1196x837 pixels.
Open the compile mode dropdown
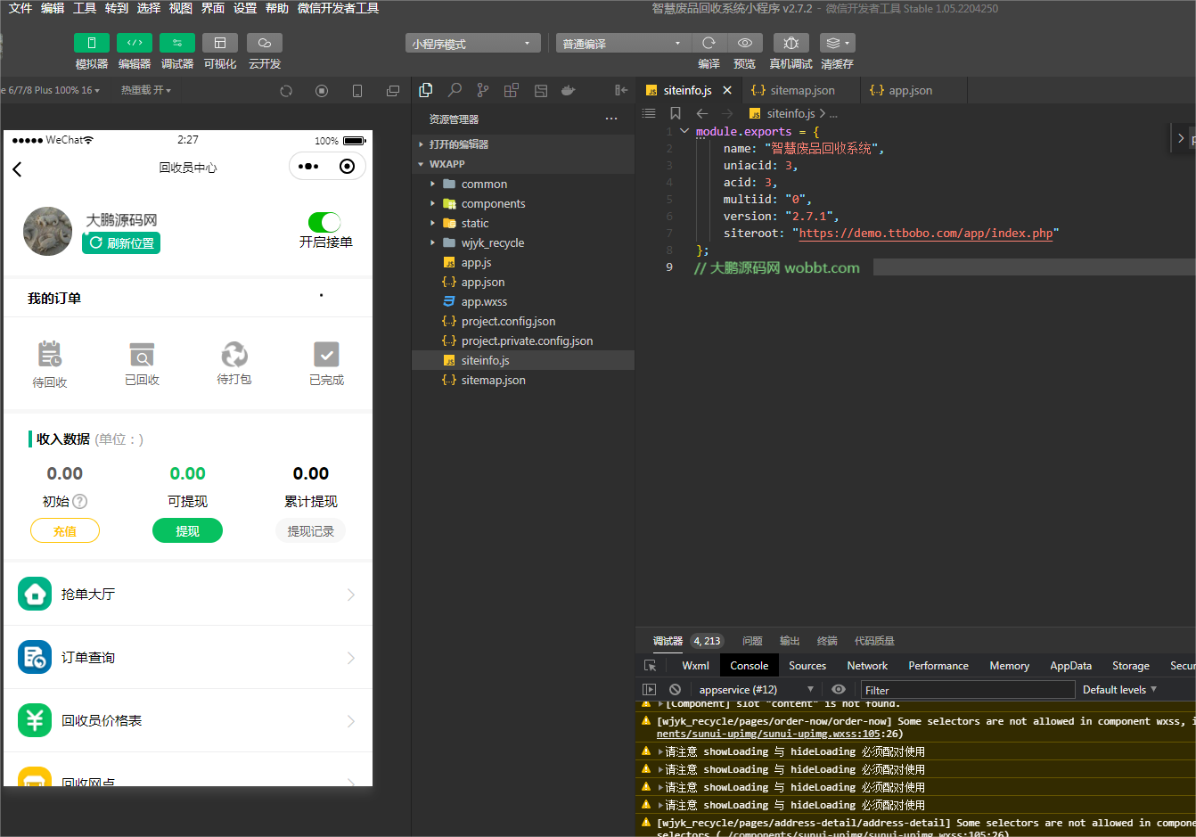point(623,44)
